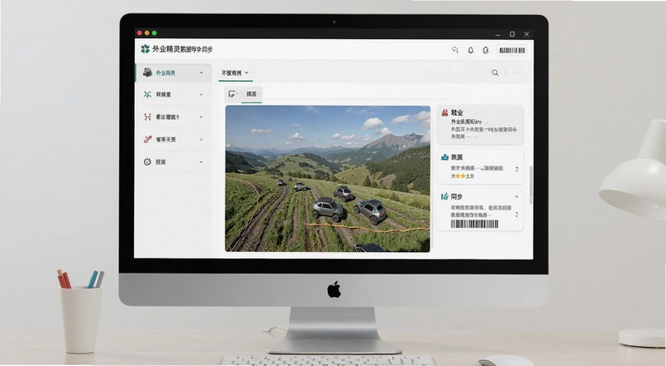Click the green clover app logo
Viewport: 666px width, 366px height.
coord(145,49)
